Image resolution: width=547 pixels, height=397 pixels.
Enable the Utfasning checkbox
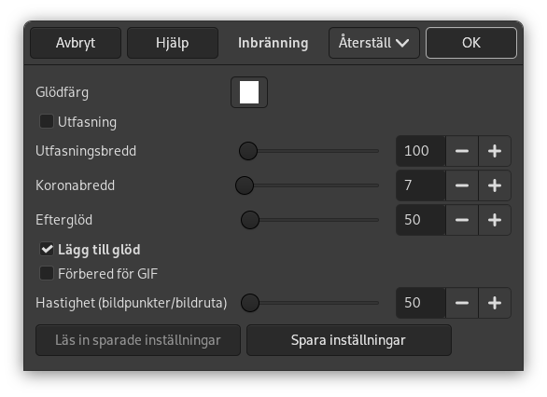point(47,122)
